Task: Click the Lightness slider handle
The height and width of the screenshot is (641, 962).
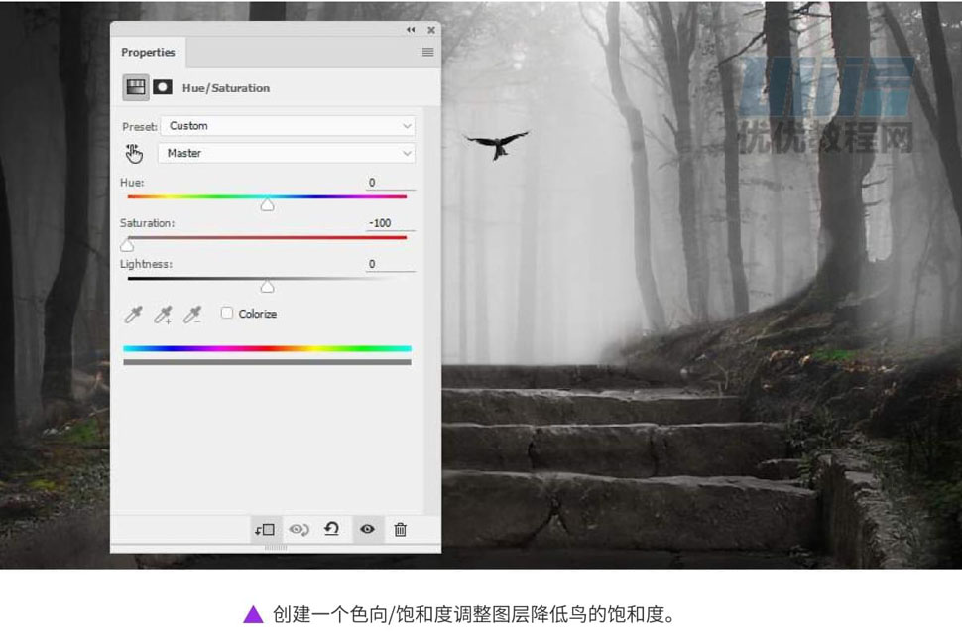Action: (267, 287)
